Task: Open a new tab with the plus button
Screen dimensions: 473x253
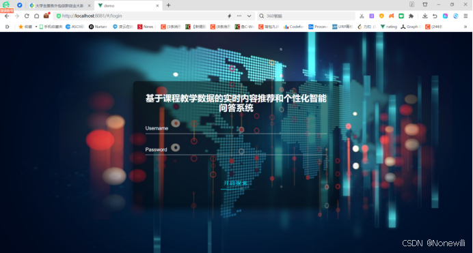Action: point(168,5)
